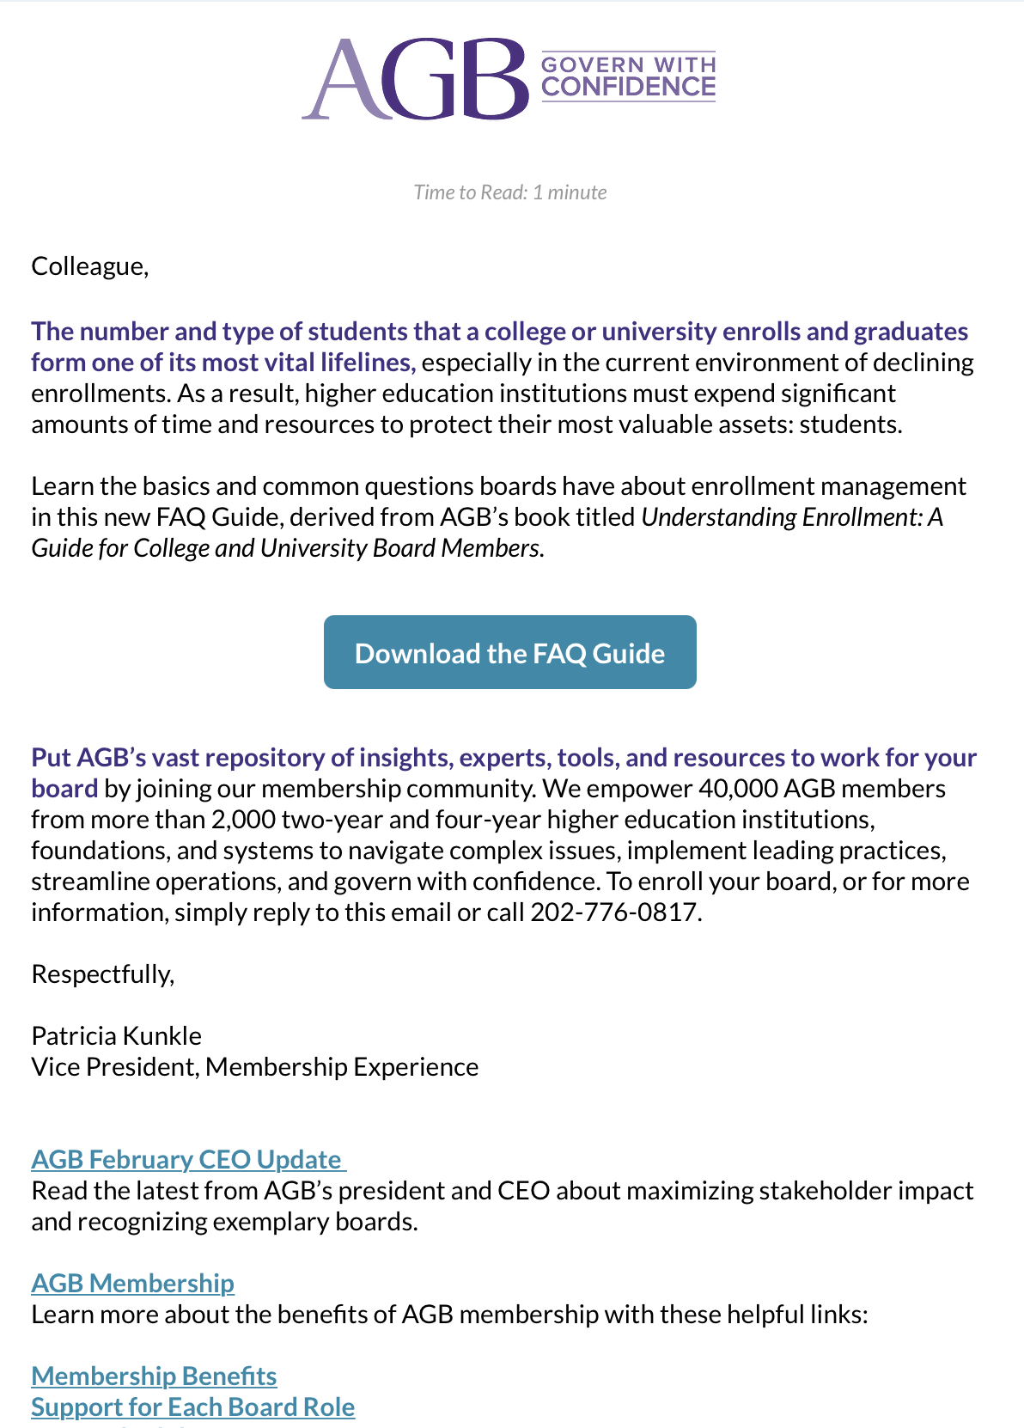Click the Read the latest from AGB's president text
The image size is (1024, 1428).
(503, 1205)
